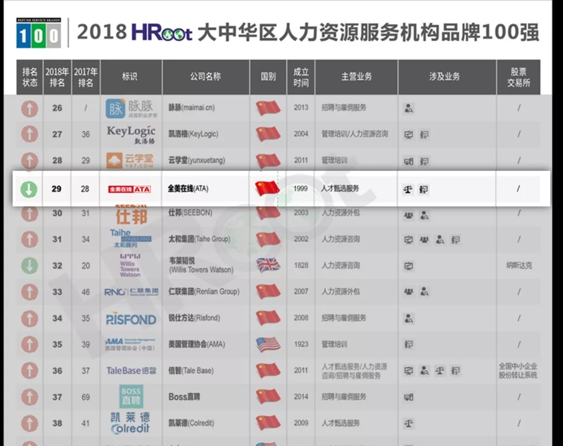Click the consulting icon in Willis Towers Watson row
The image size is (563, 446).
[x=409, y=266]
